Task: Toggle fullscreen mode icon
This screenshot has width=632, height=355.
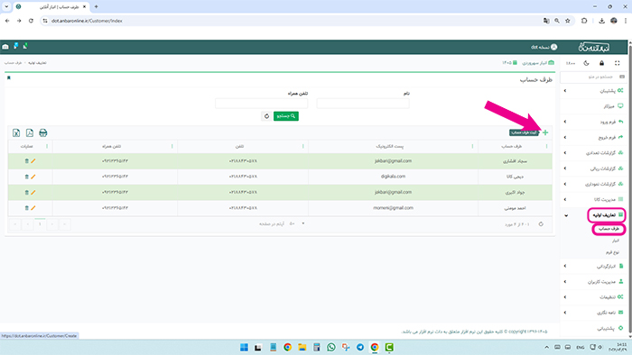Action: (617, 63)
